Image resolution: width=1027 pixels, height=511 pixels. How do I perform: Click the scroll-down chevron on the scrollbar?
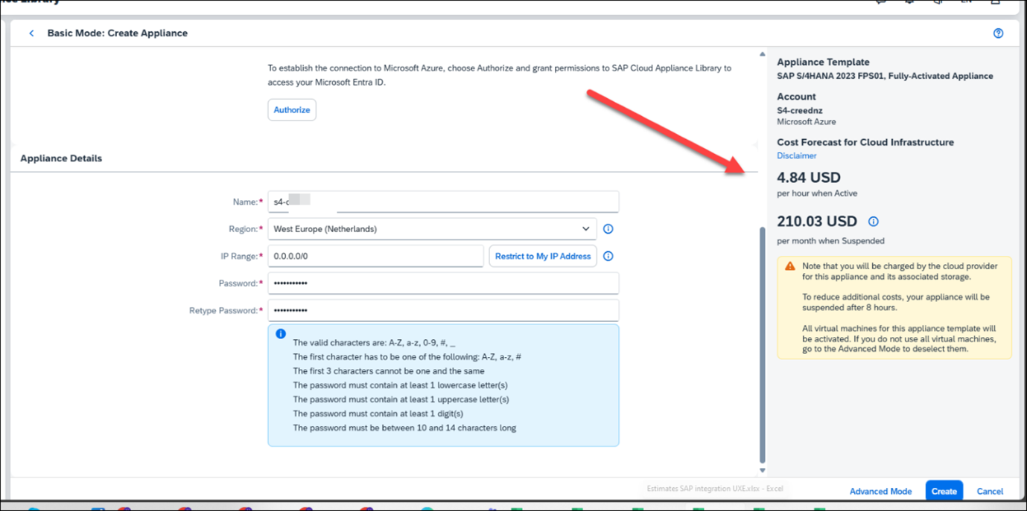click(x=762, y=469)
